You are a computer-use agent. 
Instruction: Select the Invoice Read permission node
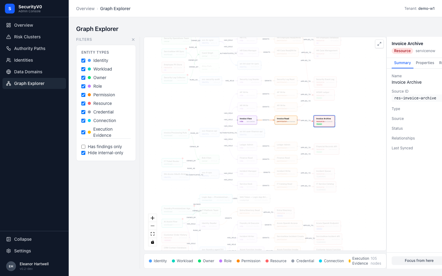tap(286, 120)
